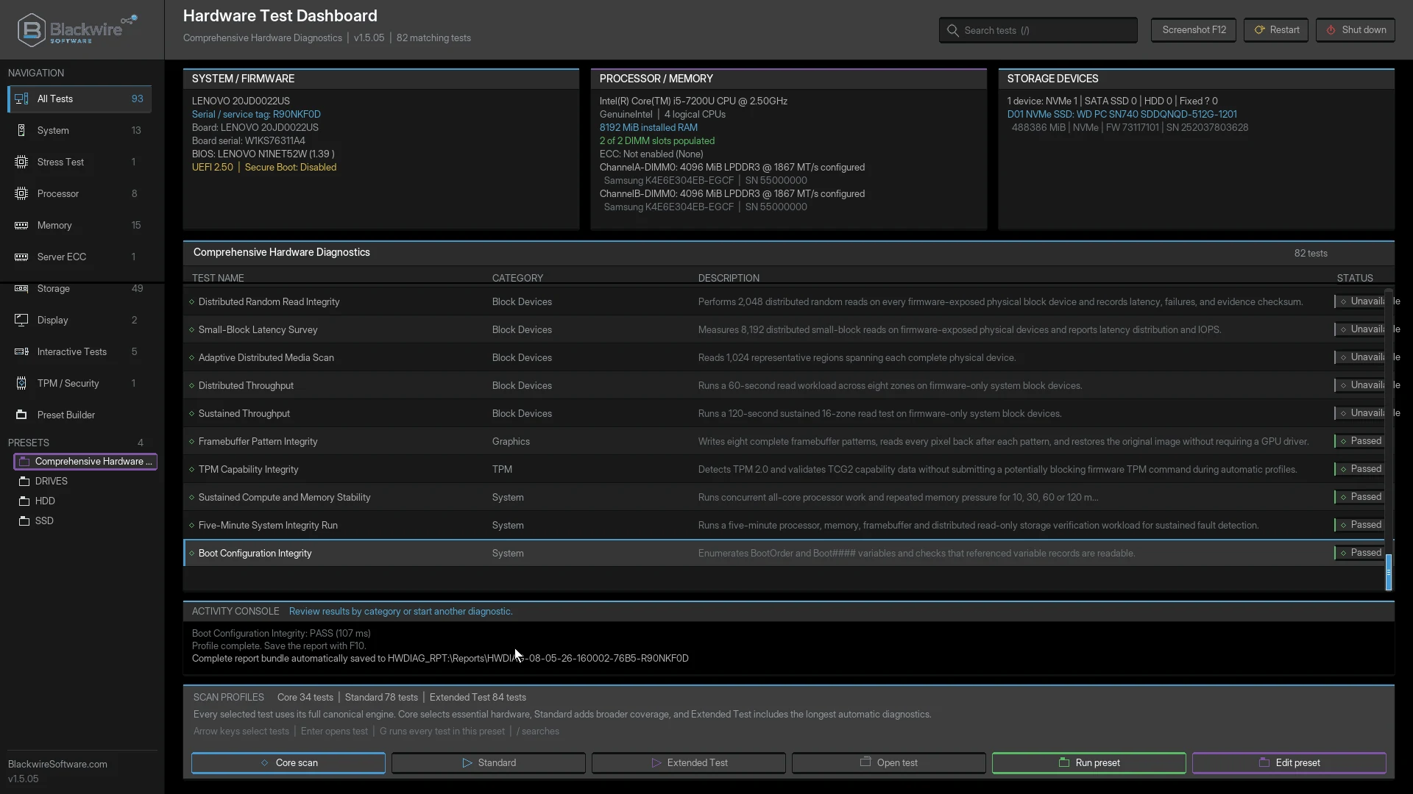Click the Blackwire Software logo
The height and width of the screenshot is (794, 1413).
click(x=77, y=29)
